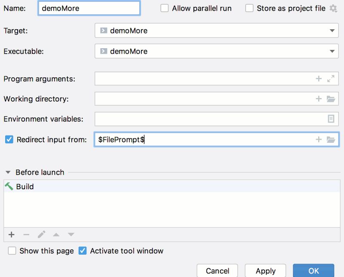Move the Build task up with arrow icon

pyautogui.click(x=56, y=234)
